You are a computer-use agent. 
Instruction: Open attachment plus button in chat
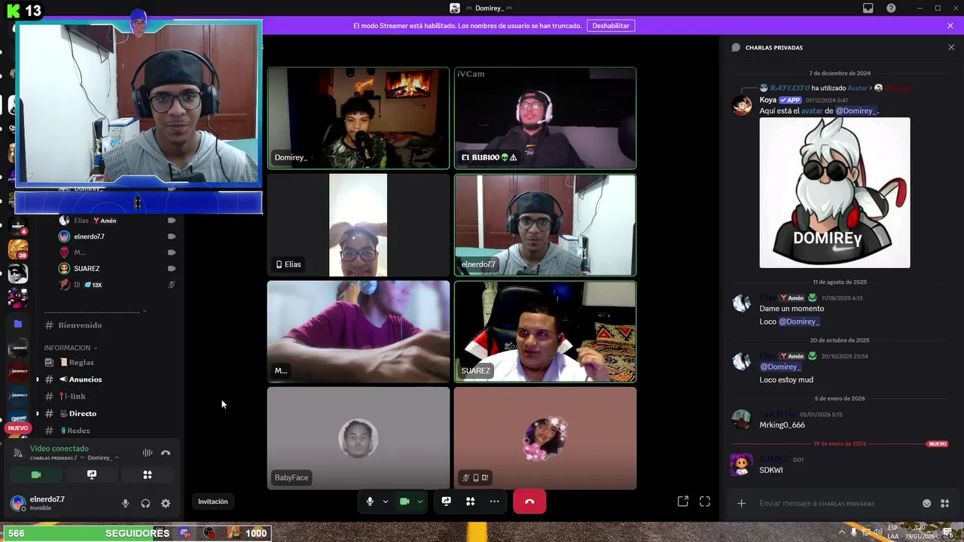tap(742, 504)
